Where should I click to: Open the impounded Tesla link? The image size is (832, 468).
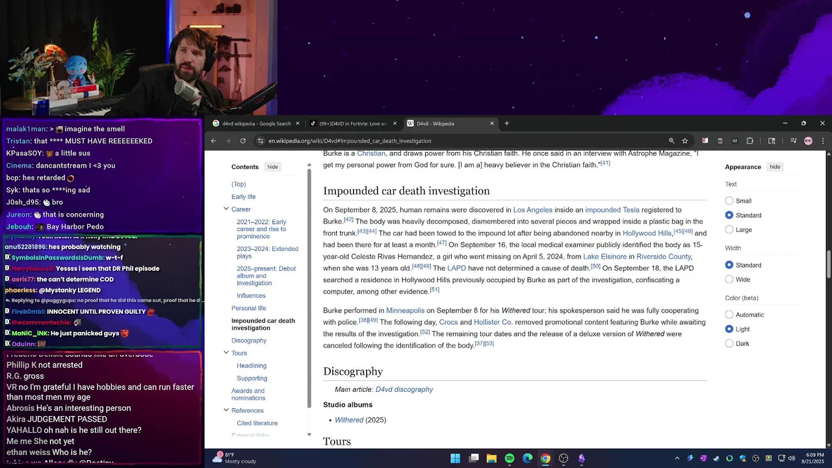(x=612, y=210)
